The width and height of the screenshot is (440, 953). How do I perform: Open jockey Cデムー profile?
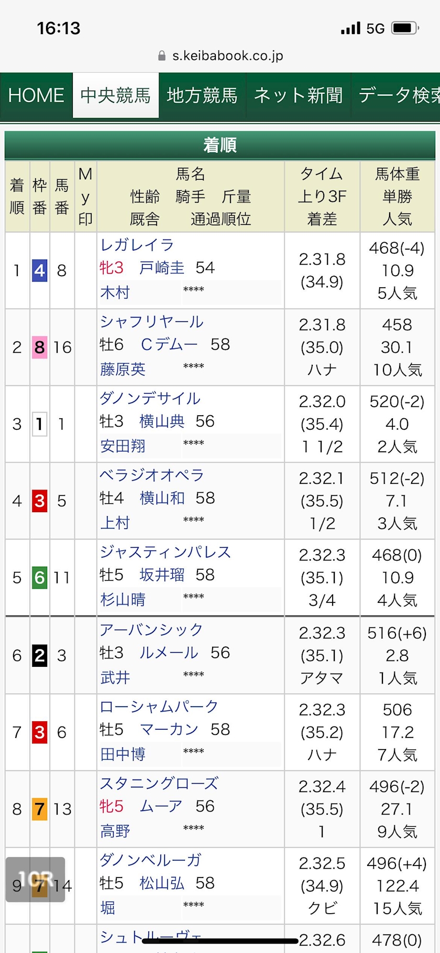[169, 344]
